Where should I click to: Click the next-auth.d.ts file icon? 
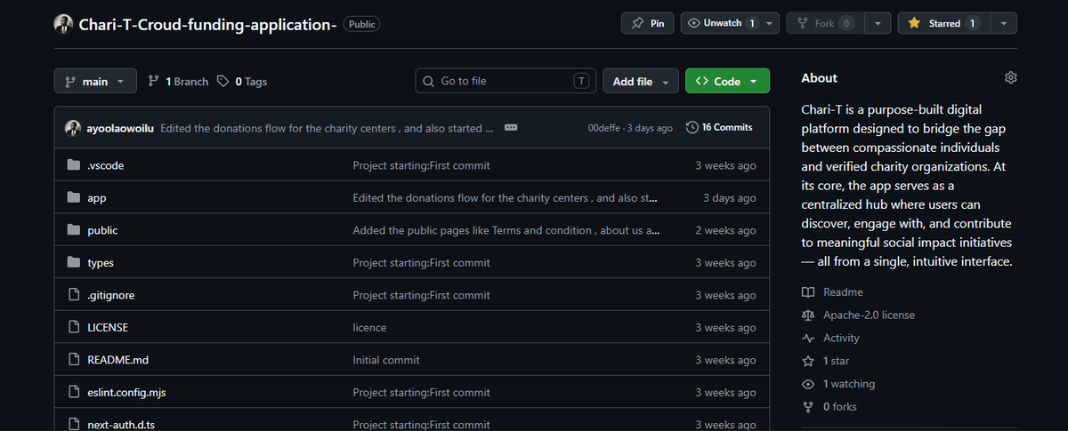[x=74, y=425]
